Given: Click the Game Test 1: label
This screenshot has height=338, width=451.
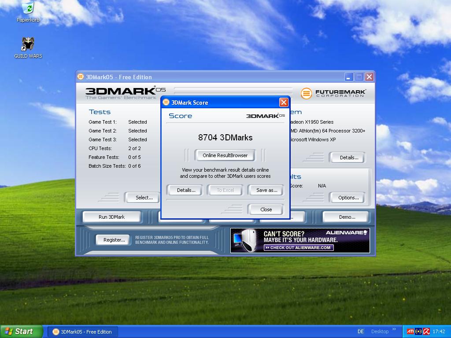Looking at the screenshot, I should click(x=102, y=122).
